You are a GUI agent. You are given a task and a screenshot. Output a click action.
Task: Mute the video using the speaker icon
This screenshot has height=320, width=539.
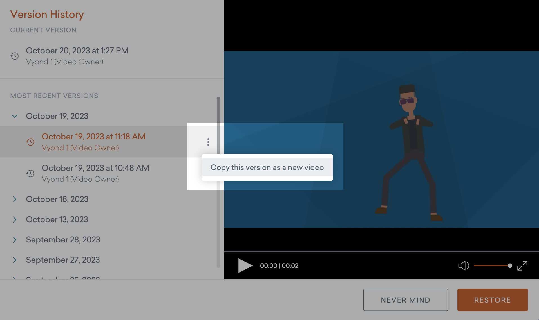tap(463, 265)
